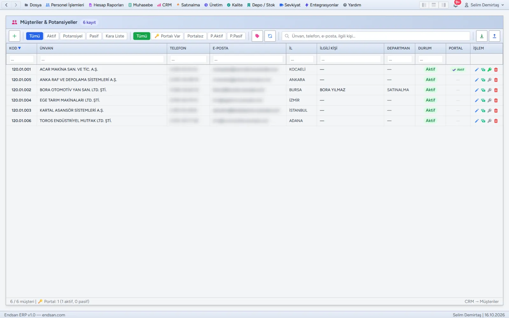Filter by Portalsız customers
The width and height of the screenshot is (509, 318).
click(x=195, y=36)
